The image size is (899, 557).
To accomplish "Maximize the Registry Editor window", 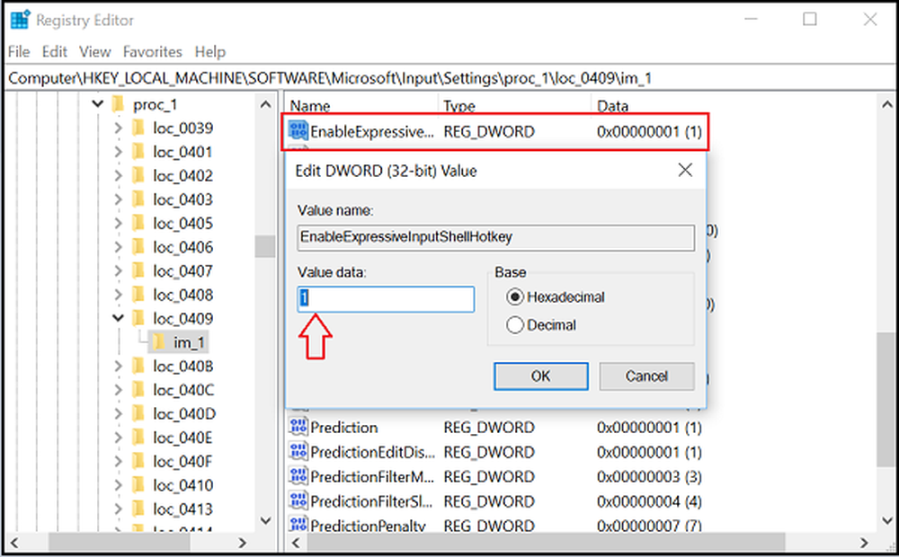I will (x=810, y=20).
